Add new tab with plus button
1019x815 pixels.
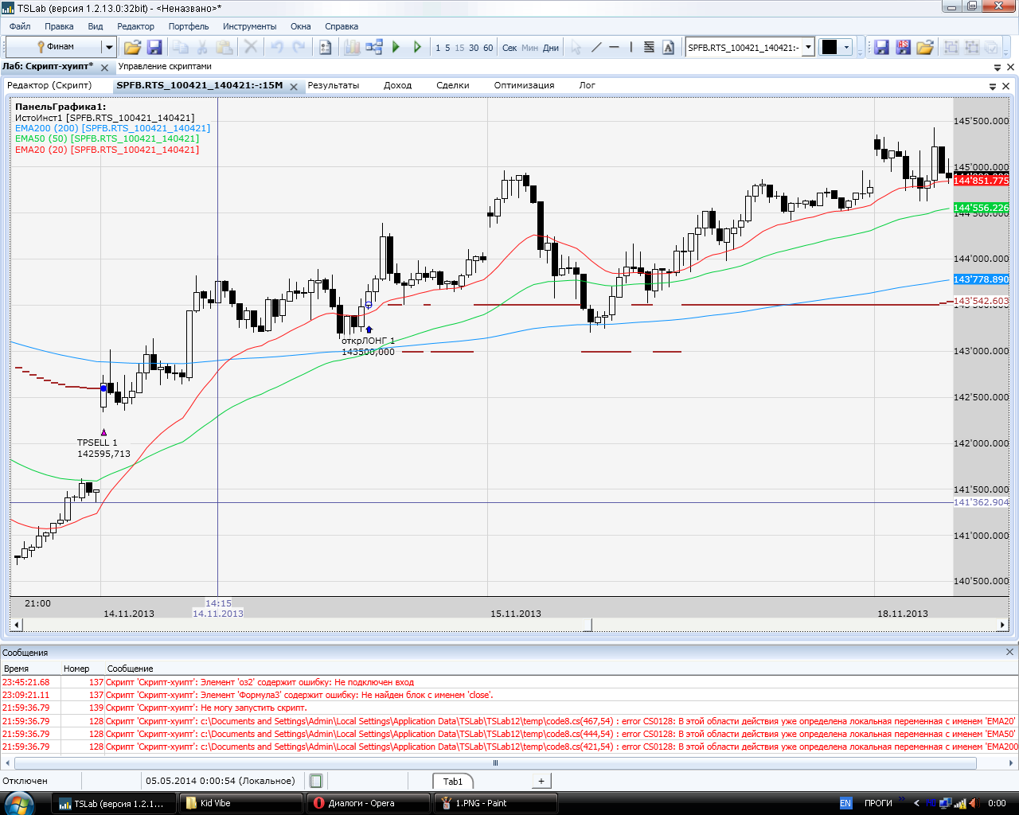point(541,781)
